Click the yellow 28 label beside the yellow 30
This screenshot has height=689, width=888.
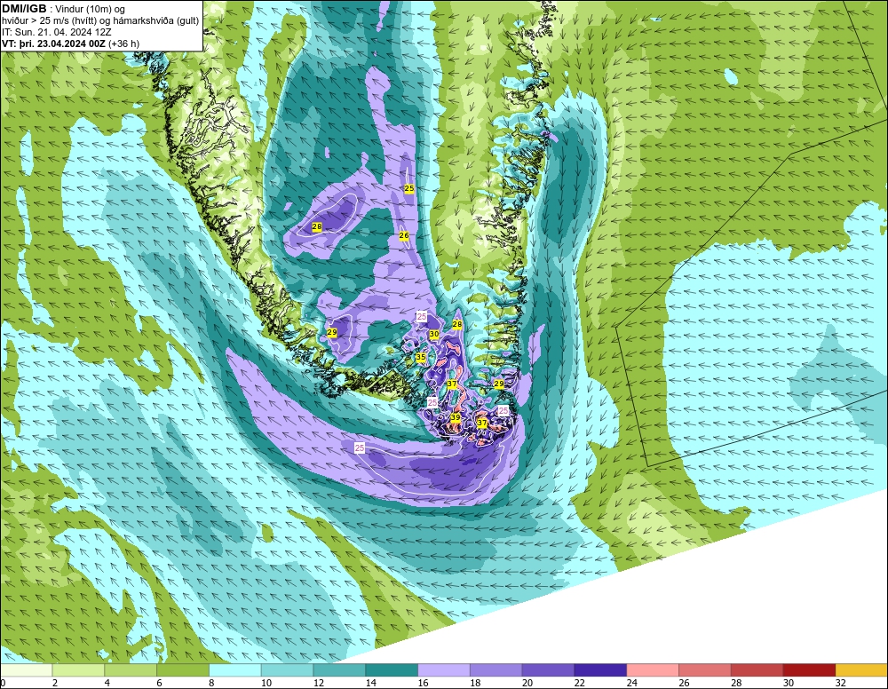[x=457, y=324]
